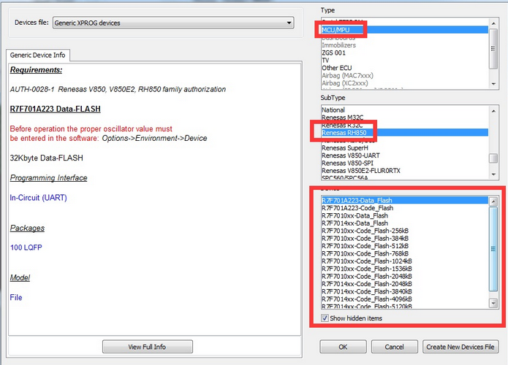Select R7F7014xx-Code_Flash-4096kB device
508x365 pixels.
point(405,299)
